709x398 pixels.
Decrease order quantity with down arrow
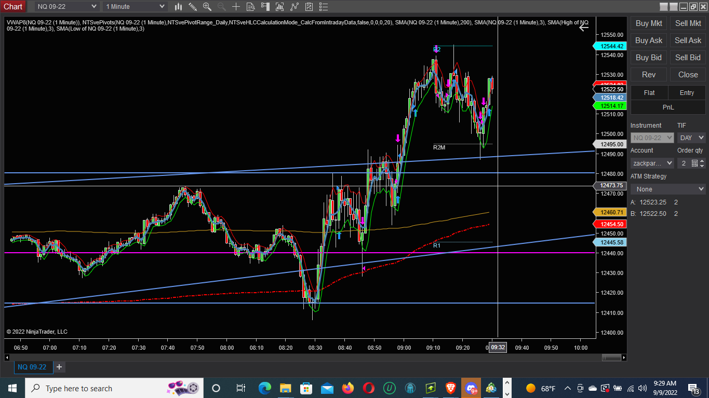pyautogui.click(x=702, y=166)
